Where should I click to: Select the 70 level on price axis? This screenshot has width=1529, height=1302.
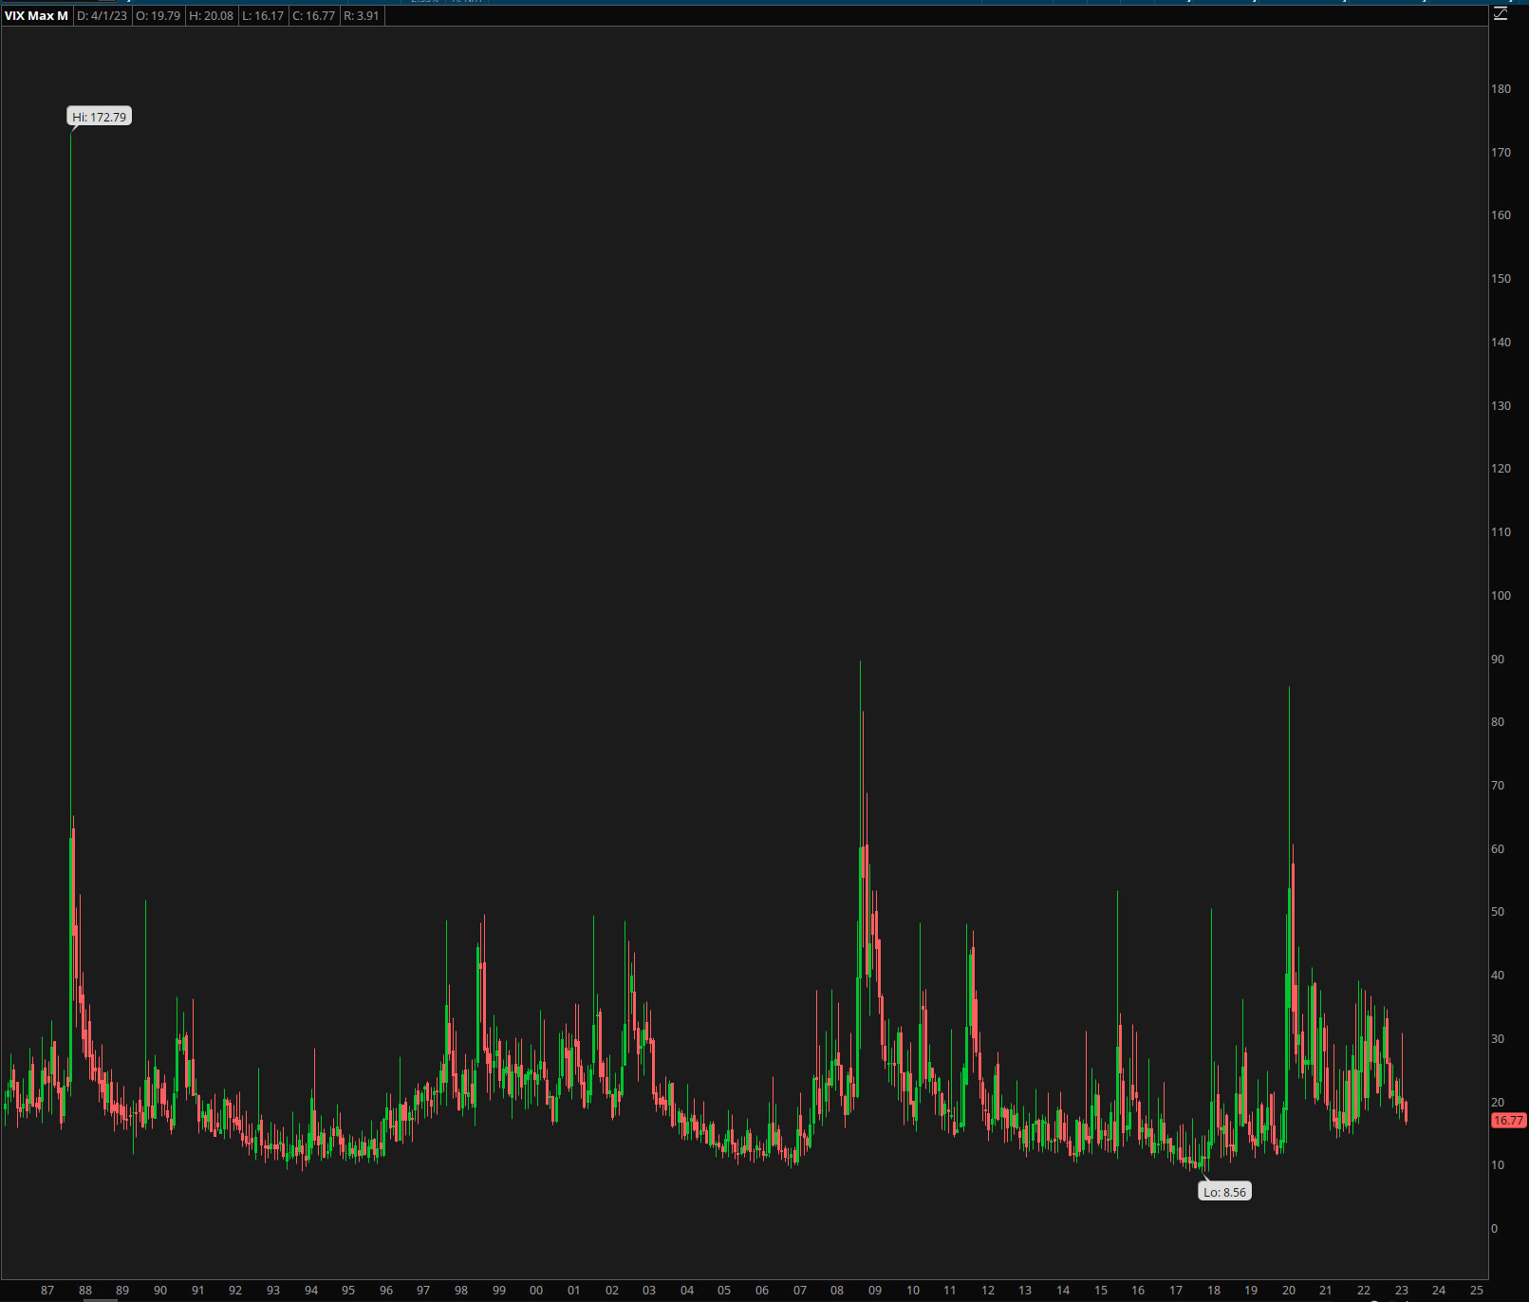pyautogui.click(x=1498, y=786)
